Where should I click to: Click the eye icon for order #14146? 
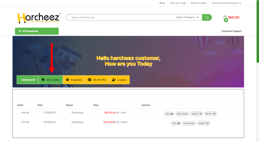click(172, 114)
